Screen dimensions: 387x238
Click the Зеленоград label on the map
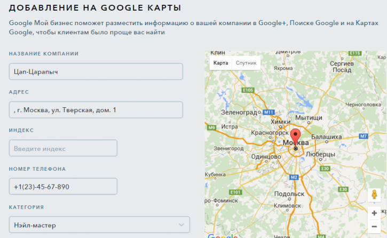click(239, 113)
